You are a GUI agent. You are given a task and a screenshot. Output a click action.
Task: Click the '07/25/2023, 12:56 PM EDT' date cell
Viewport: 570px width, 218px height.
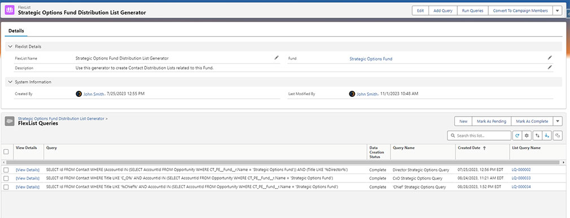481,170
